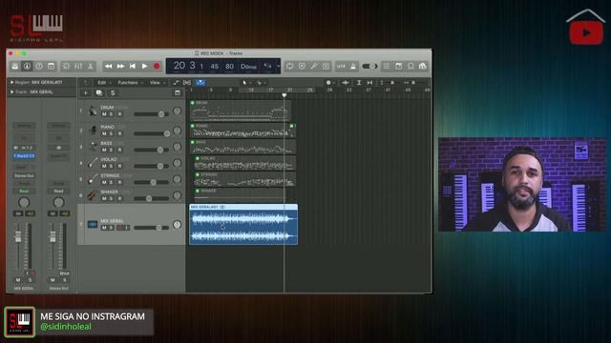Viewport: 611px width, 343px height.
Task: Toggle Cycle mode button
Action: click(289, 66)
